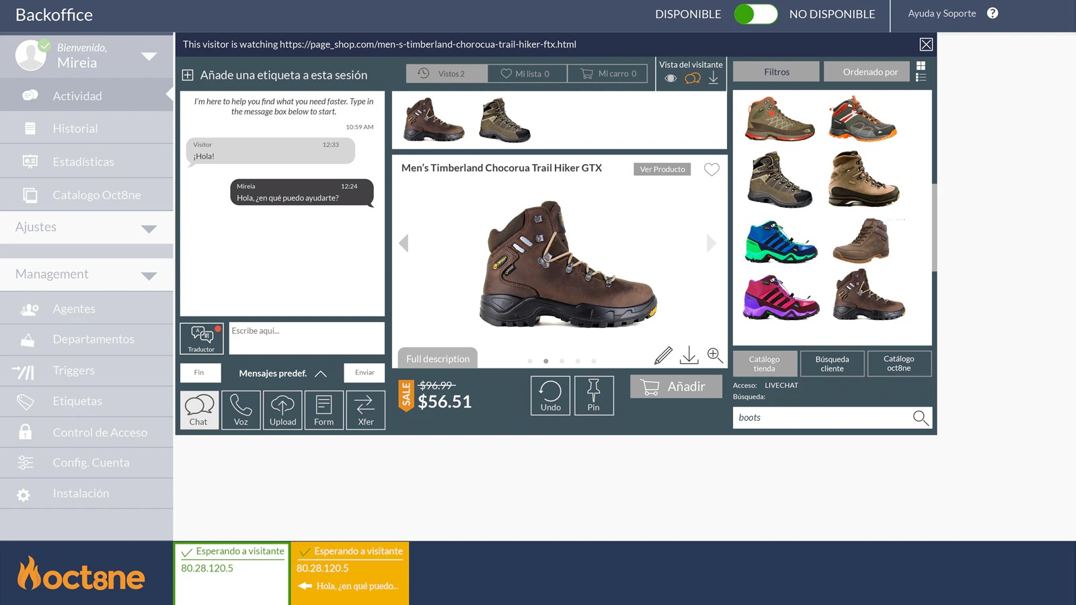The height and width of the screenshot is (605, 1076).
Task: Click the Undo button
Action: [x=550, y=395]
